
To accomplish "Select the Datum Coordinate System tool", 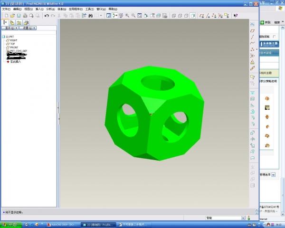I will point(252,56).
